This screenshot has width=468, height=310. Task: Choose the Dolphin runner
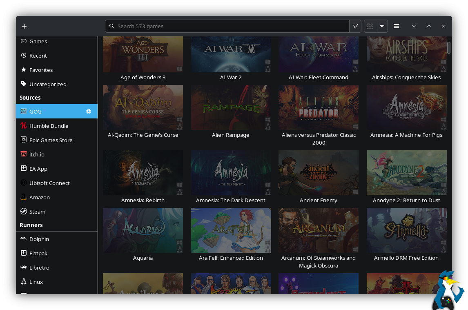click(39, 239)
